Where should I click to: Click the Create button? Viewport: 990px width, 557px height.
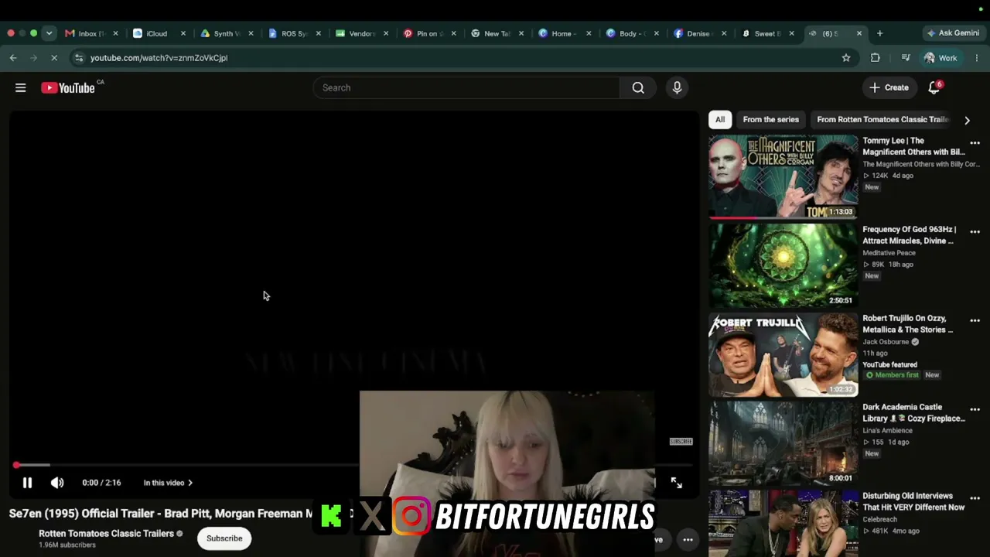click(889, 88)
